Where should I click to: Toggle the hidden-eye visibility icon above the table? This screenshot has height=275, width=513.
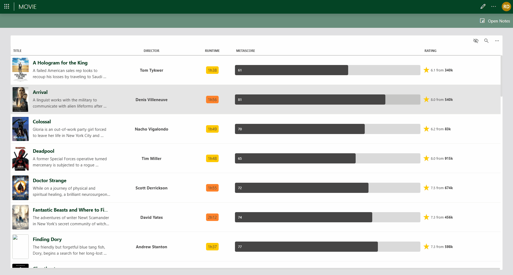[476, 41]
